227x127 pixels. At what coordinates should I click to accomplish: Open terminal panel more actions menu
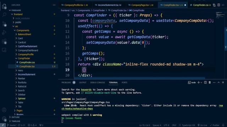click(214, 83)
